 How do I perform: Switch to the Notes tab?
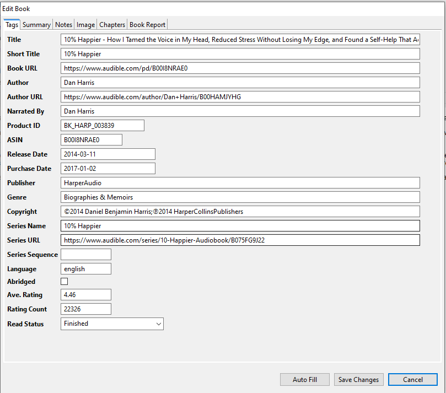[x=63, y=24]
